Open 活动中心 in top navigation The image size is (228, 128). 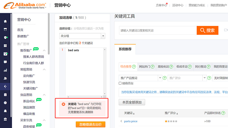pyautogui.click(x=178, y=5)
